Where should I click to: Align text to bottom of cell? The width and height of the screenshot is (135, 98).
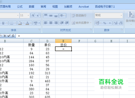coord(56,15)
